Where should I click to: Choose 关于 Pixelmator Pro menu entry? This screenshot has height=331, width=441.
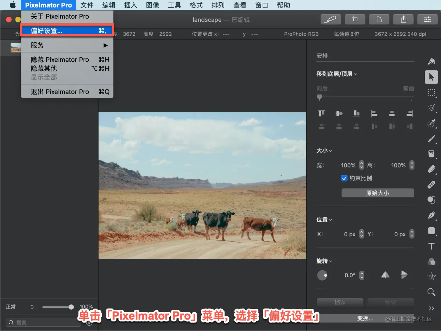coord(67,16)
